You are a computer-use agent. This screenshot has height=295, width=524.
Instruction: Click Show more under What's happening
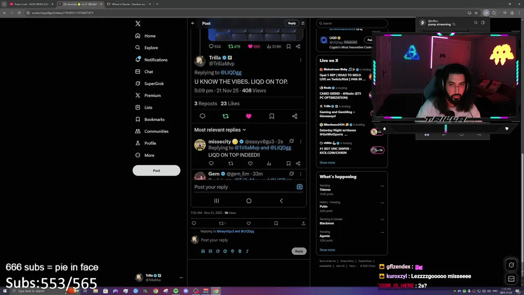click(x=327, y=250)
